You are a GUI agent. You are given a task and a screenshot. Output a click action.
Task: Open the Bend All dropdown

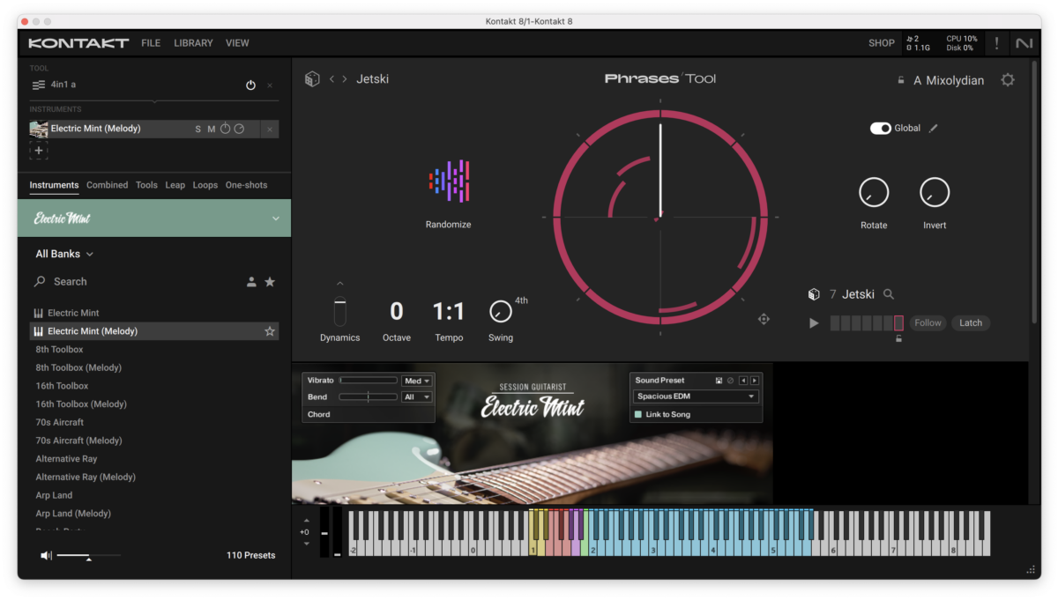point(417,397)
